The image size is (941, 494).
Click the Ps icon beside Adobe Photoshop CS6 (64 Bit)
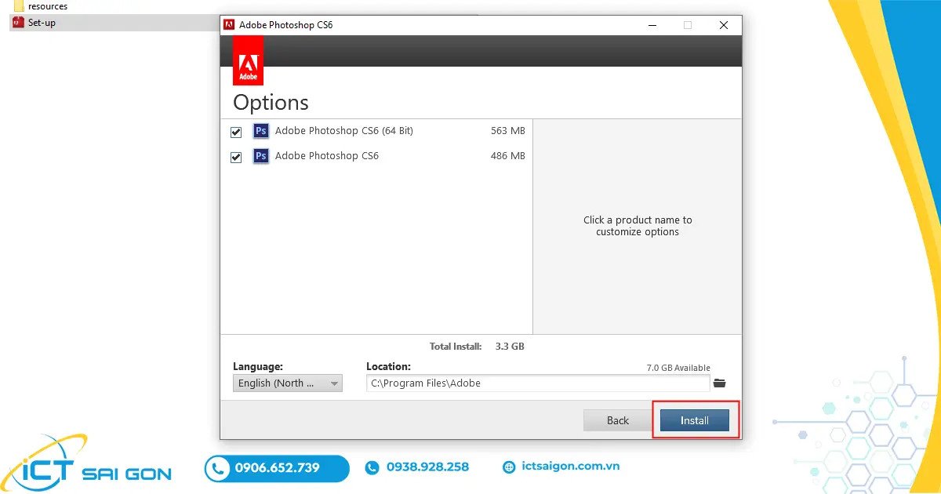[x=261, y=131]
